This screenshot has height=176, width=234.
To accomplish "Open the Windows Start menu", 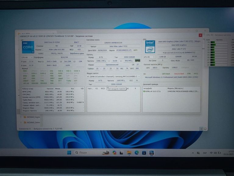I will [69, 152].
